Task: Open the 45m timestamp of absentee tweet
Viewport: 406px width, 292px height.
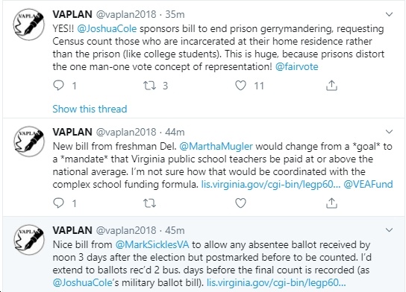Action: click(x=175, y=230)
